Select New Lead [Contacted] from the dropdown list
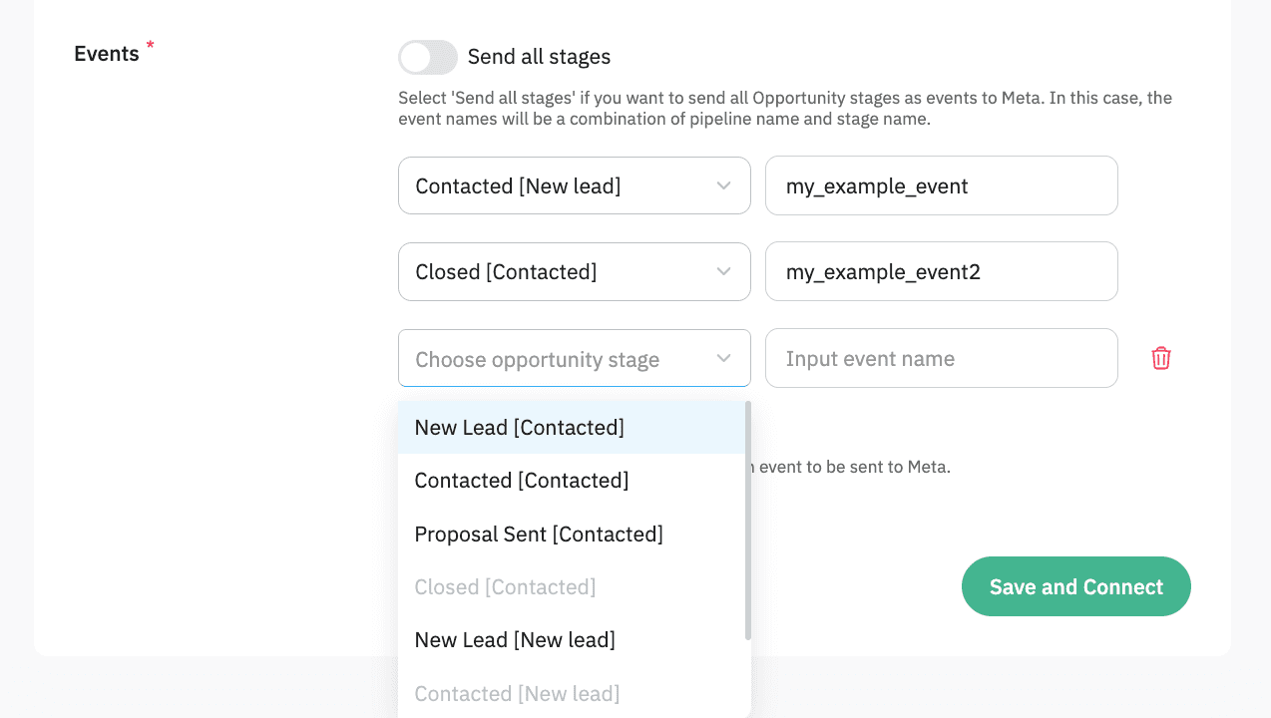Screen dimensions: 1271x718 click(x=519, y=427)
